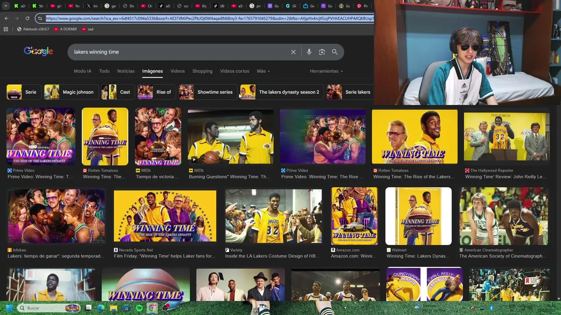Open the site info icon beside the URL
This screenshot has width=561, height=315.
[x=40, y=18]
